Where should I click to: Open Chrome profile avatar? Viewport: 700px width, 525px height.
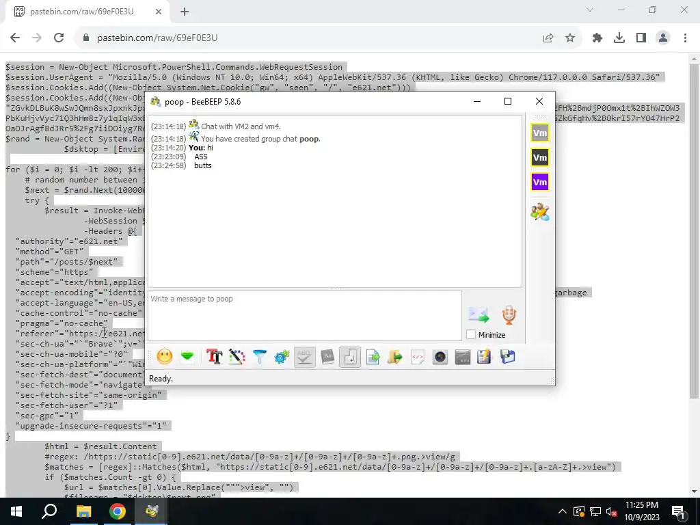tap(663, 38)
